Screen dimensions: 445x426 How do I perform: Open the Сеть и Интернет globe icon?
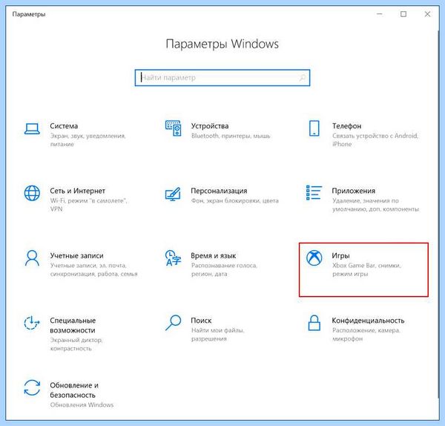pyautogui.click(x=32, y=193)
